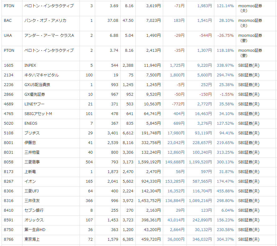
Task: Click stock code 5020
Action: (8, 123)
